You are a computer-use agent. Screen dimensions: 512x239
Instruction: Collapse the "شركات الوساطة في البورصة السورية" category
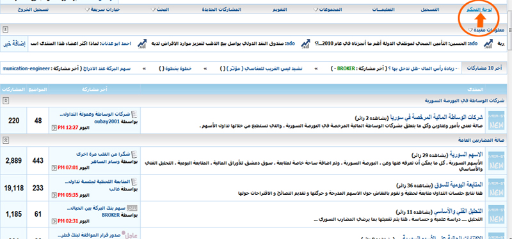tap(5, 101)
